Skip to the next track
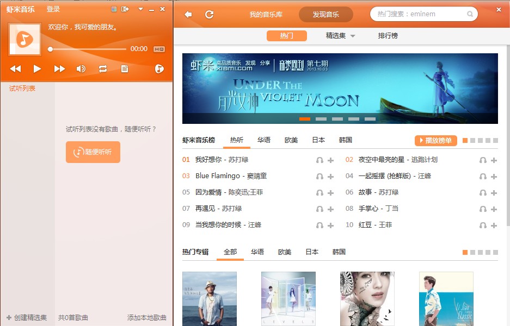Viewport: 510px width, 326px height. pos(59,68)
